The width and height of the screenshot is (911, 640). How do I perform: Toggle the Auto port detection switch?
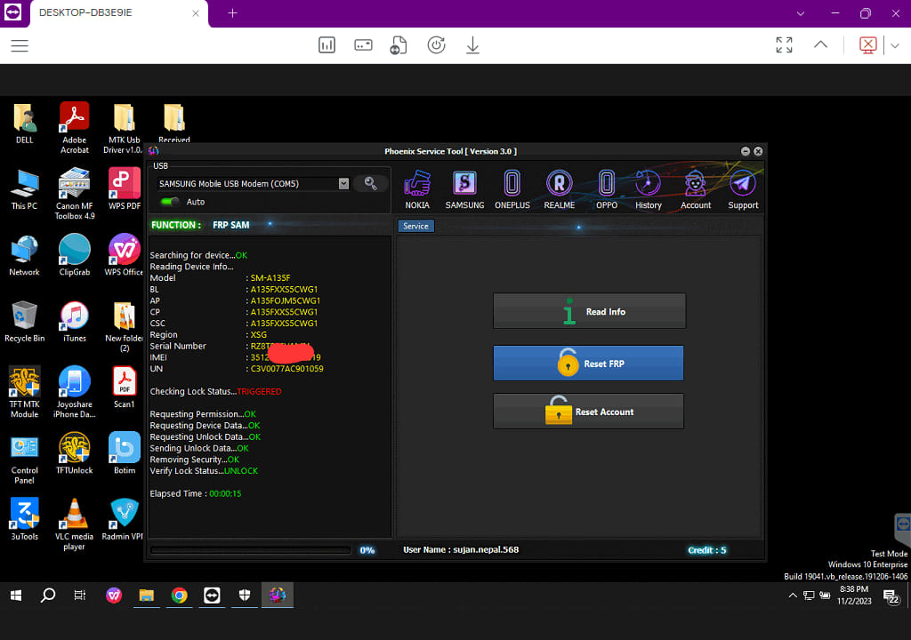click(x=170, y=202)
